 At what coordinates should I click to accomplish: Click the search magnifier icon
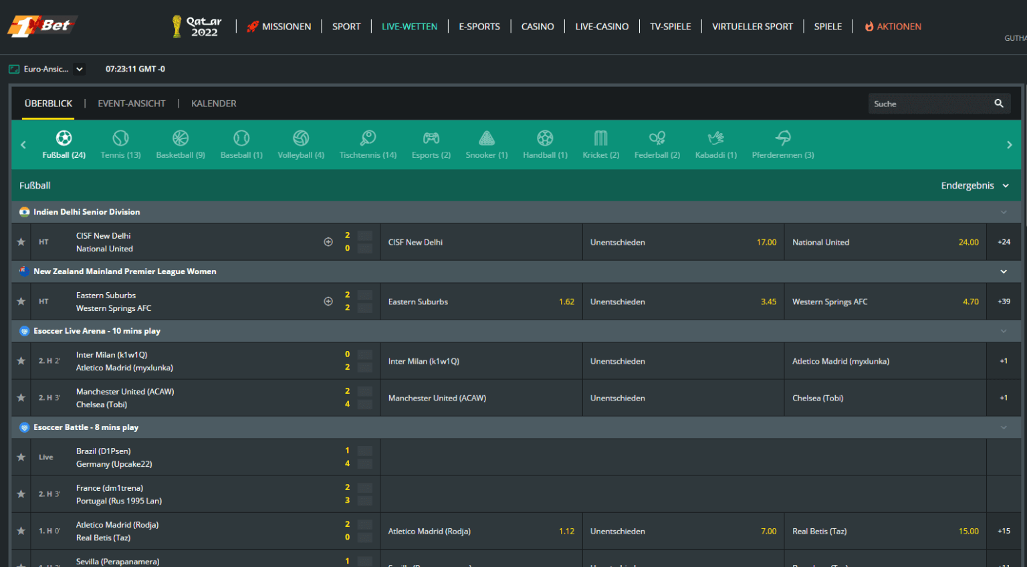pos(999,104)
